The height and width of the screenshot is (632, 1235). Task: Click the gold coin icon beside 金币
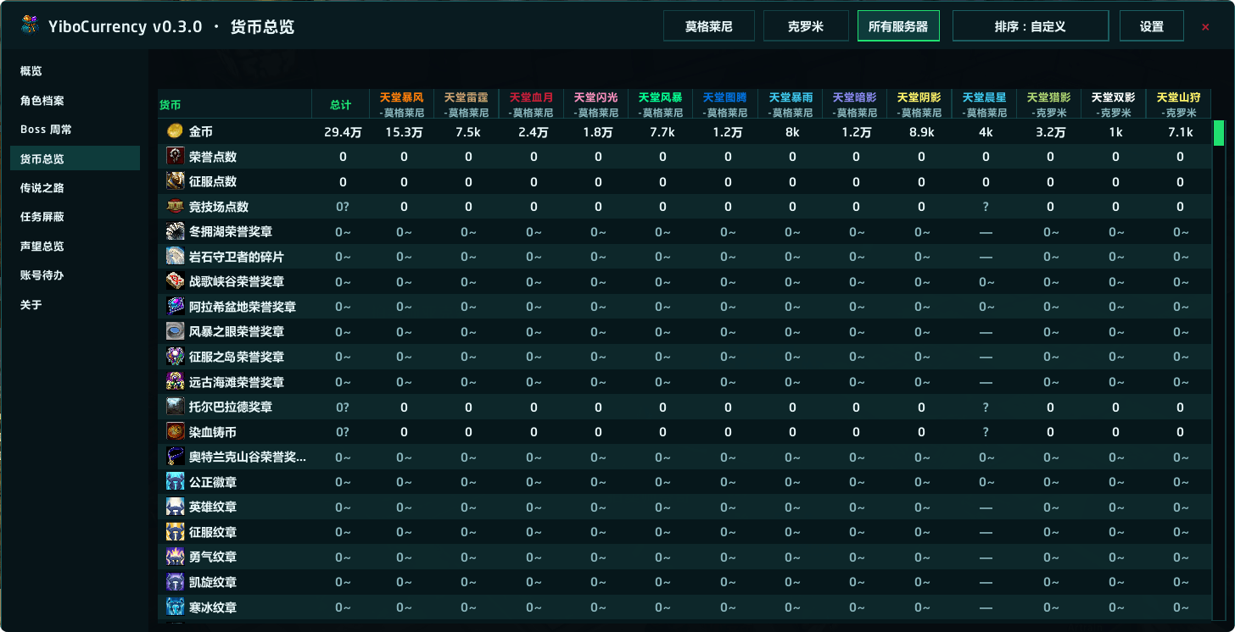[175, 131]
